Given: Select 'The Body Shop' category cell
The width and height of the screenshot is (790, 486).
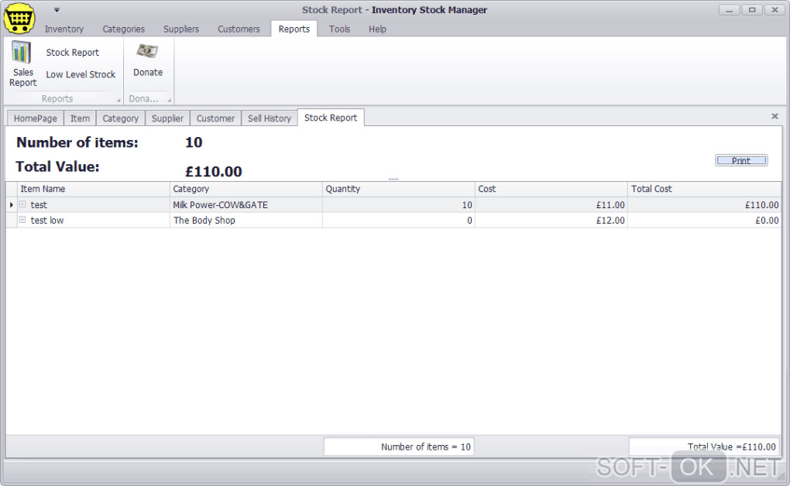Looking at the screenshot, I should click(x=246, y=220).
